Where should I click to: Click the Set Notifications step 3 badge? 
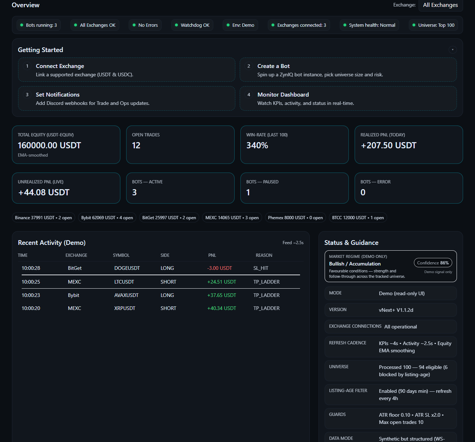[x=27, y=94]
